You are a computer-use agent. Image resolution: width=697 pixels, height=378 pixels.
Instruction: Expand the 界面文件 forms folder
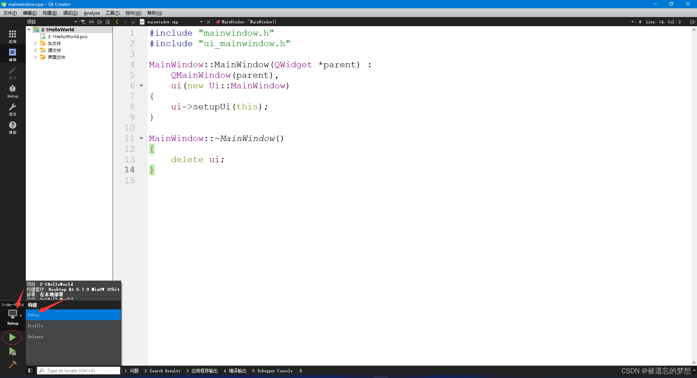point(36,57)
